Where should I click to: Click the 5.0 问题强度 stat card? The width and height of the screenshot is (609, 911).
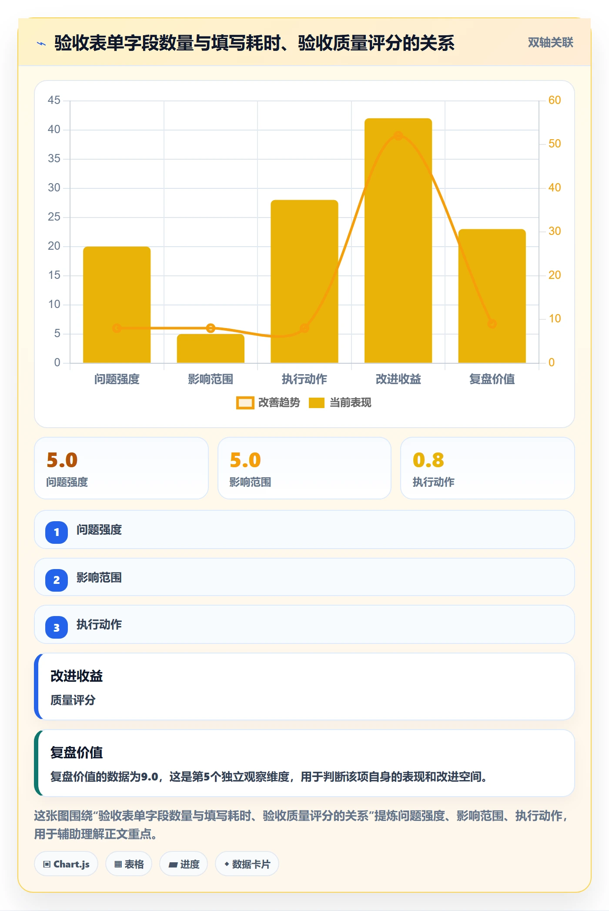tap(121, 468)
